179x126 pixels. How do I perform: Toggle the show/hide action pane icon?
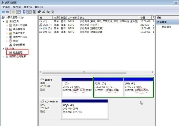[29, 12]
